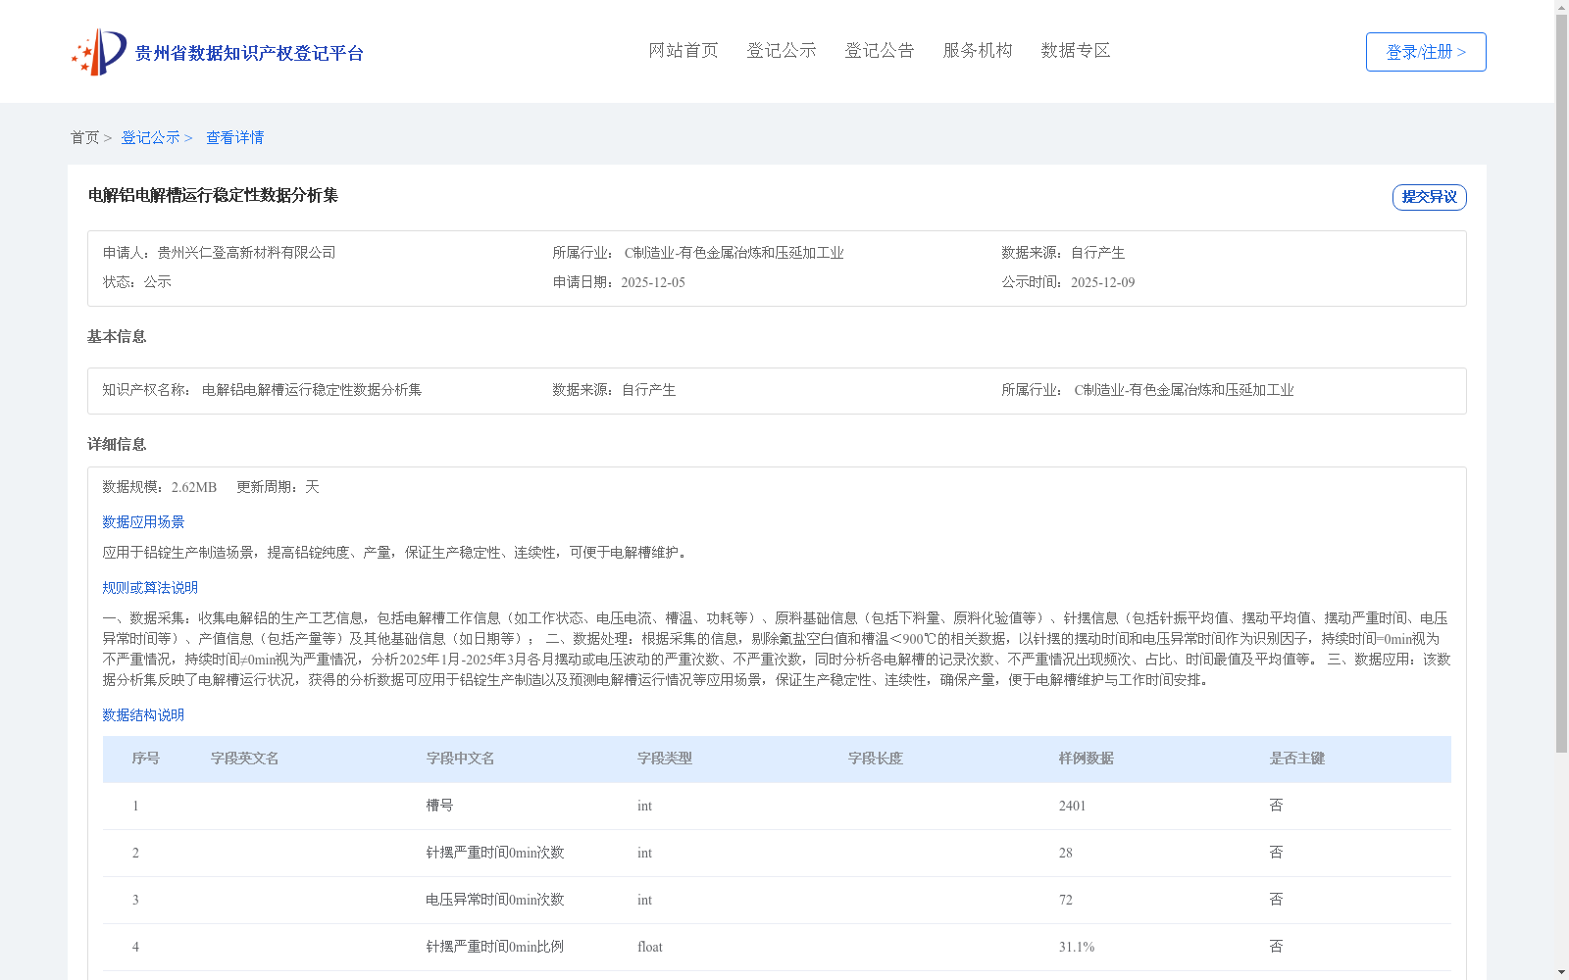The width and height of the screenshot is (1569, 980).
Task: Open the 网站首页 menu item
Action: click(x=683, y=51)
